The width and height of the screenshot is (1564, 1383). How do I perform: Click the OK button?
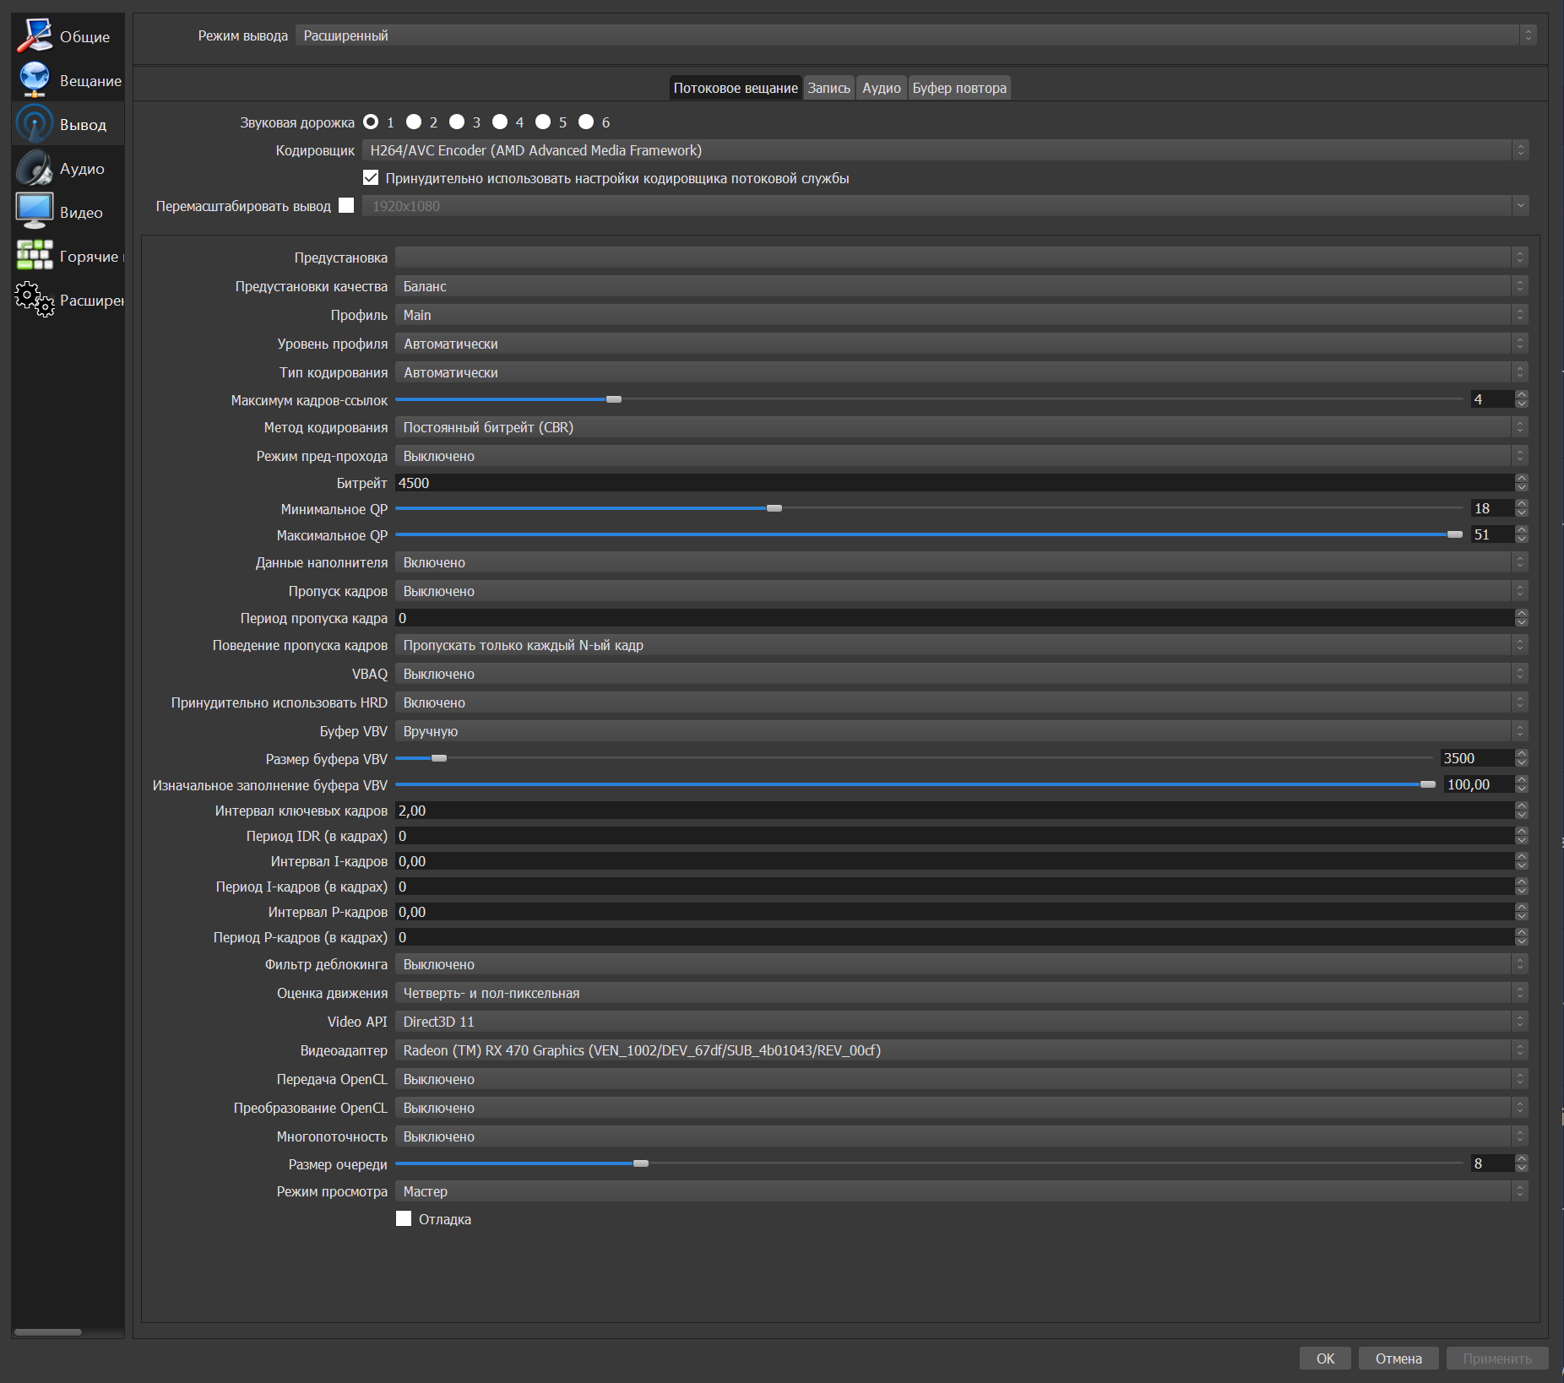[1325, 1359]
